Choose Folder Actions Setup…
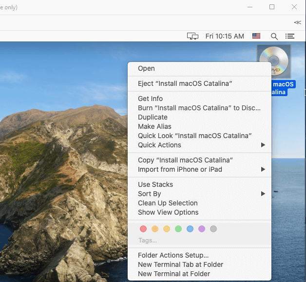 199,255
